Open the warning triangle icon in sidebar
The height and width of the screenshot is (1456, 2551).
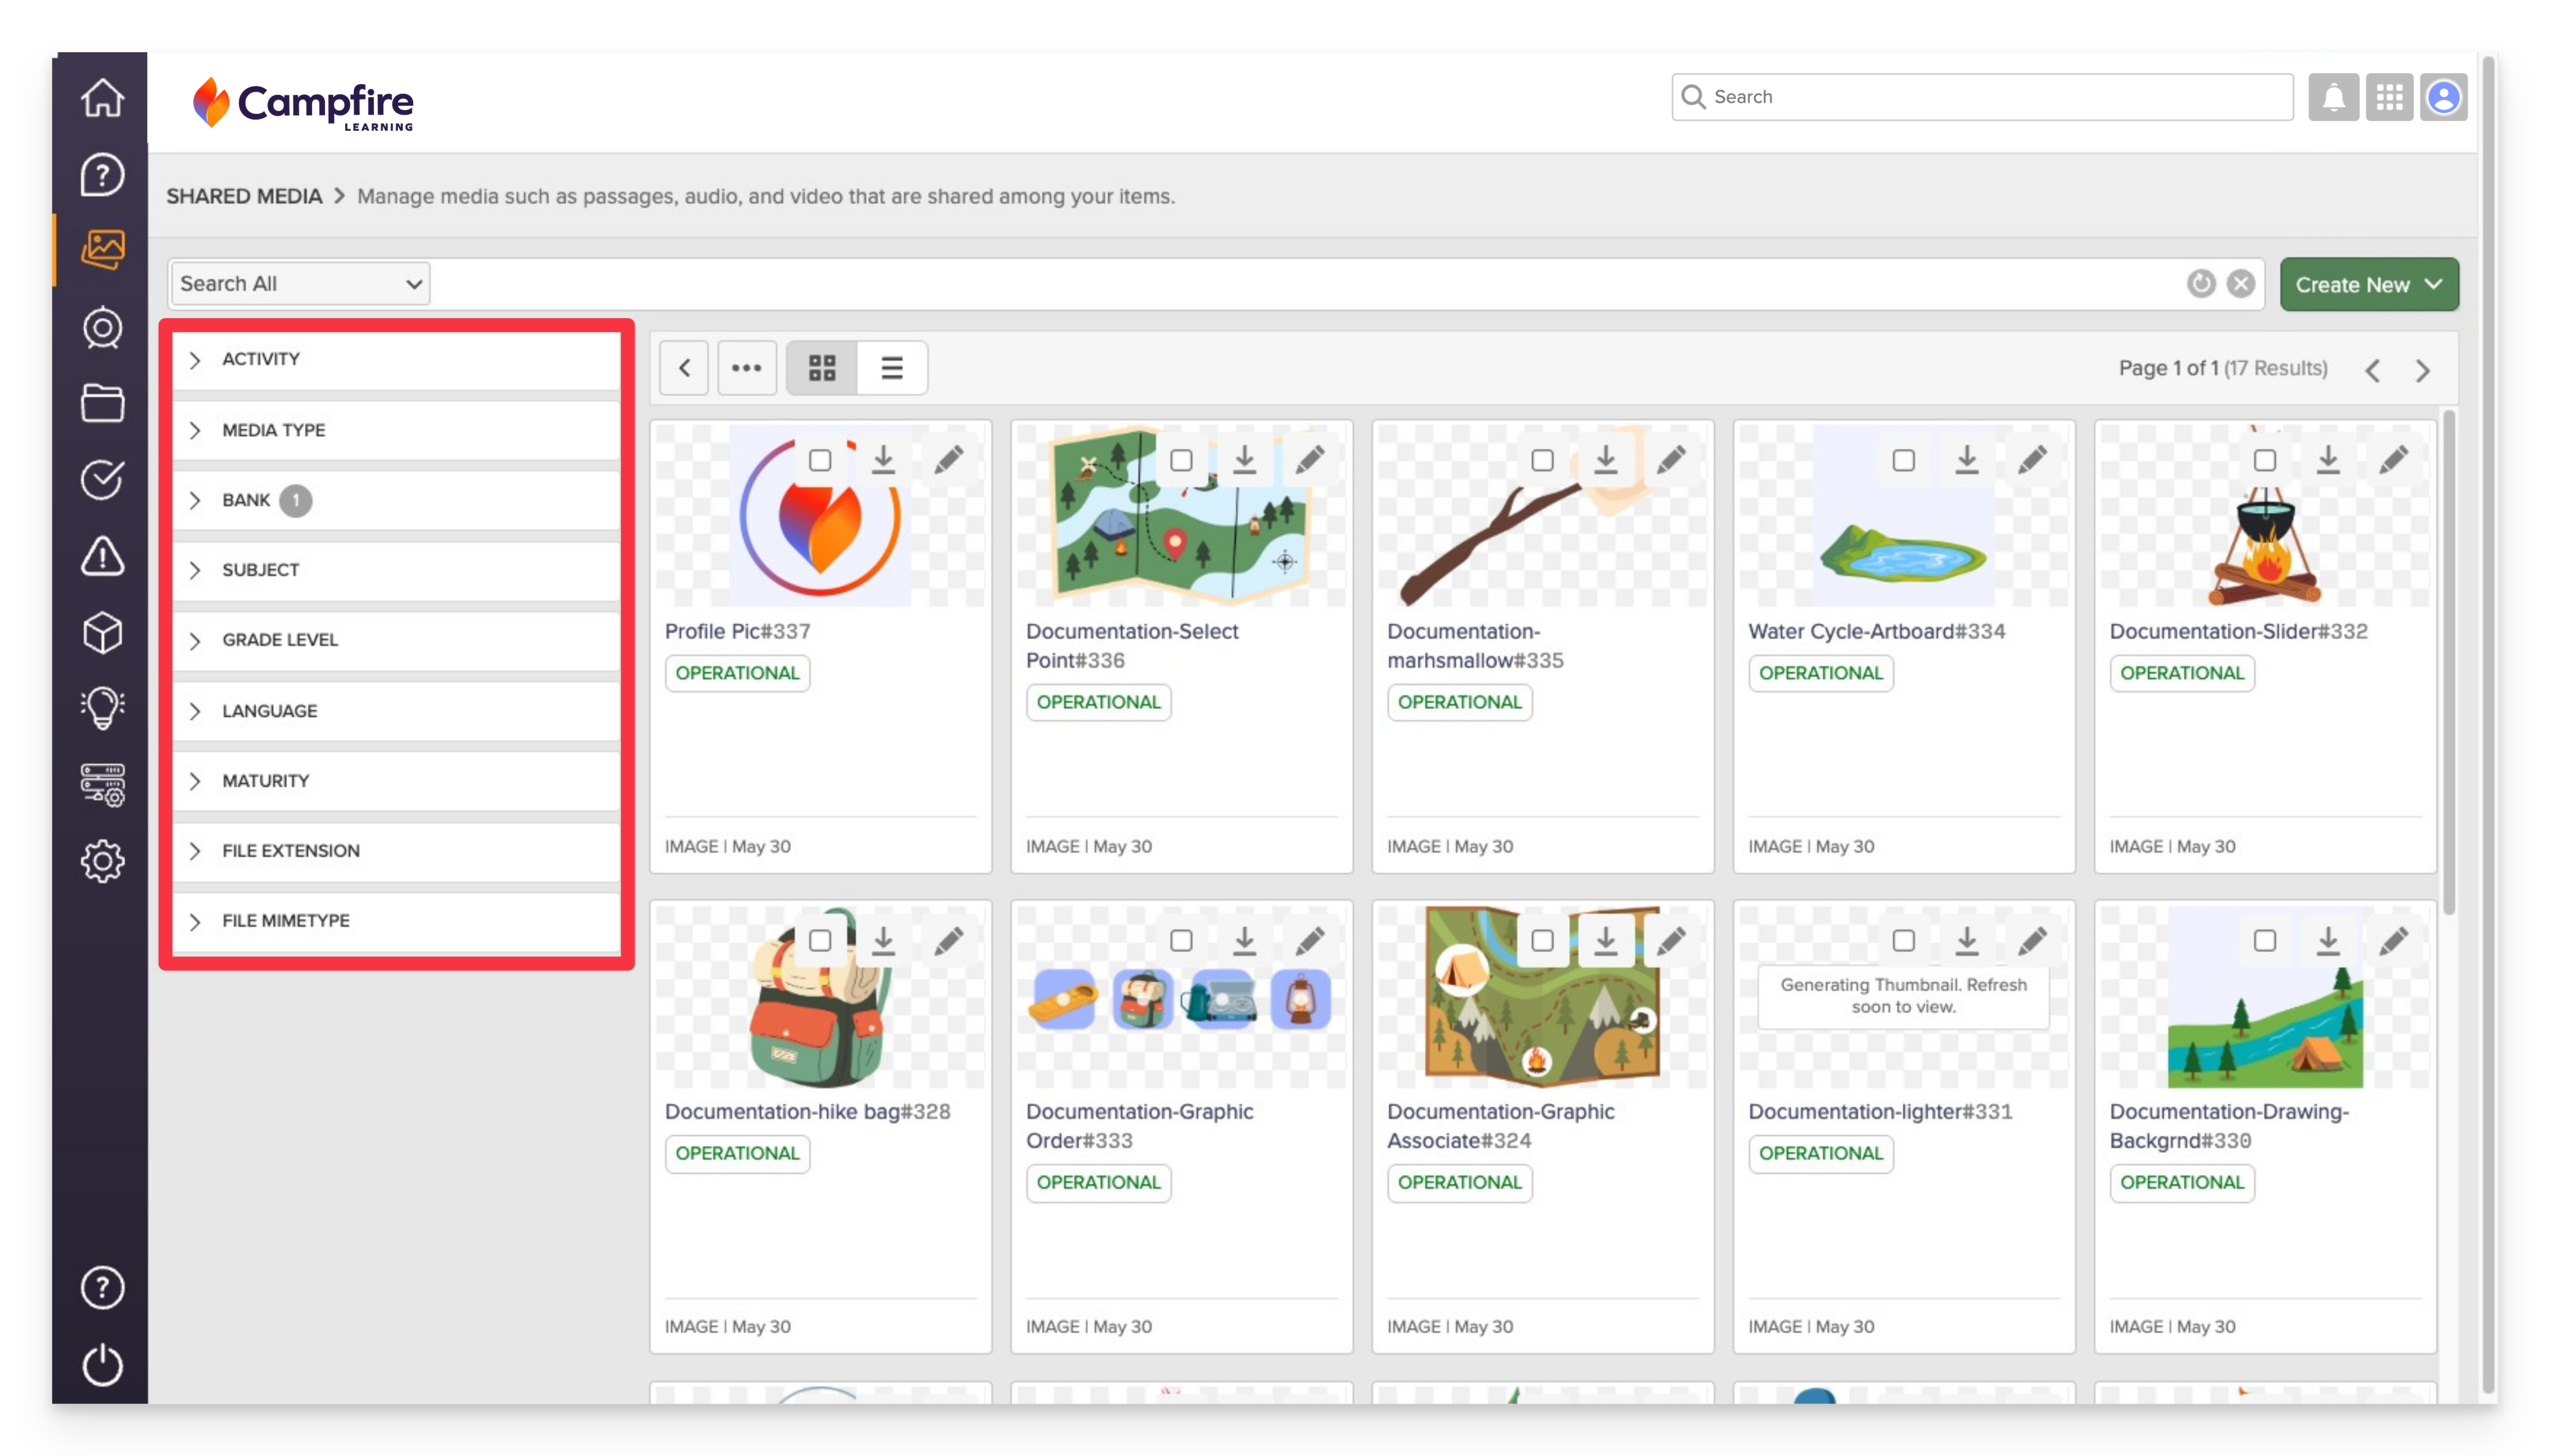point(102,556)
